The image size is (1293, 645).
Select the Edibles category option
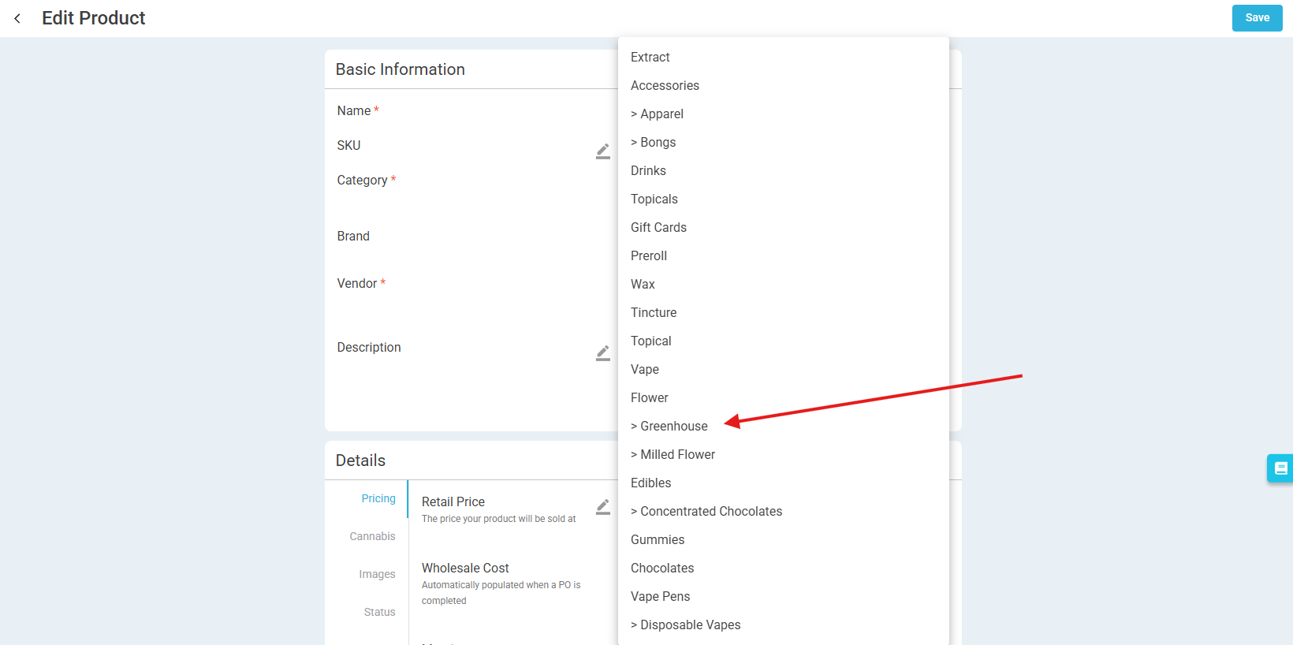coord(651,483)
